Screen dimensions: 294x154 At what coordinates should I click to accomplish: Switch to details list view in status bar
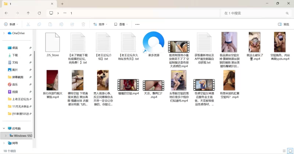pos(284,151)
